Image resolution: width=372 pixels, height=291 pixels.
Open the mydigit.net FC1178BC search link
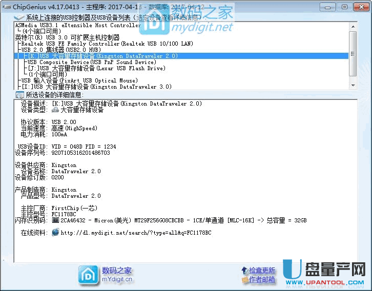tap(136, 233)
